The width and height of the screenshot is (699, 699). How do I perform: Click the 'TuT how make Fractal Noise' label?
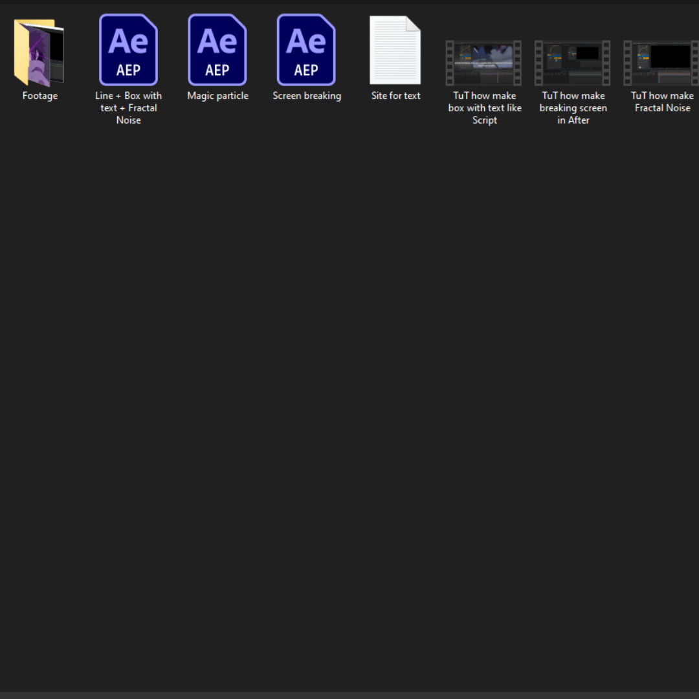pos(663,102)
